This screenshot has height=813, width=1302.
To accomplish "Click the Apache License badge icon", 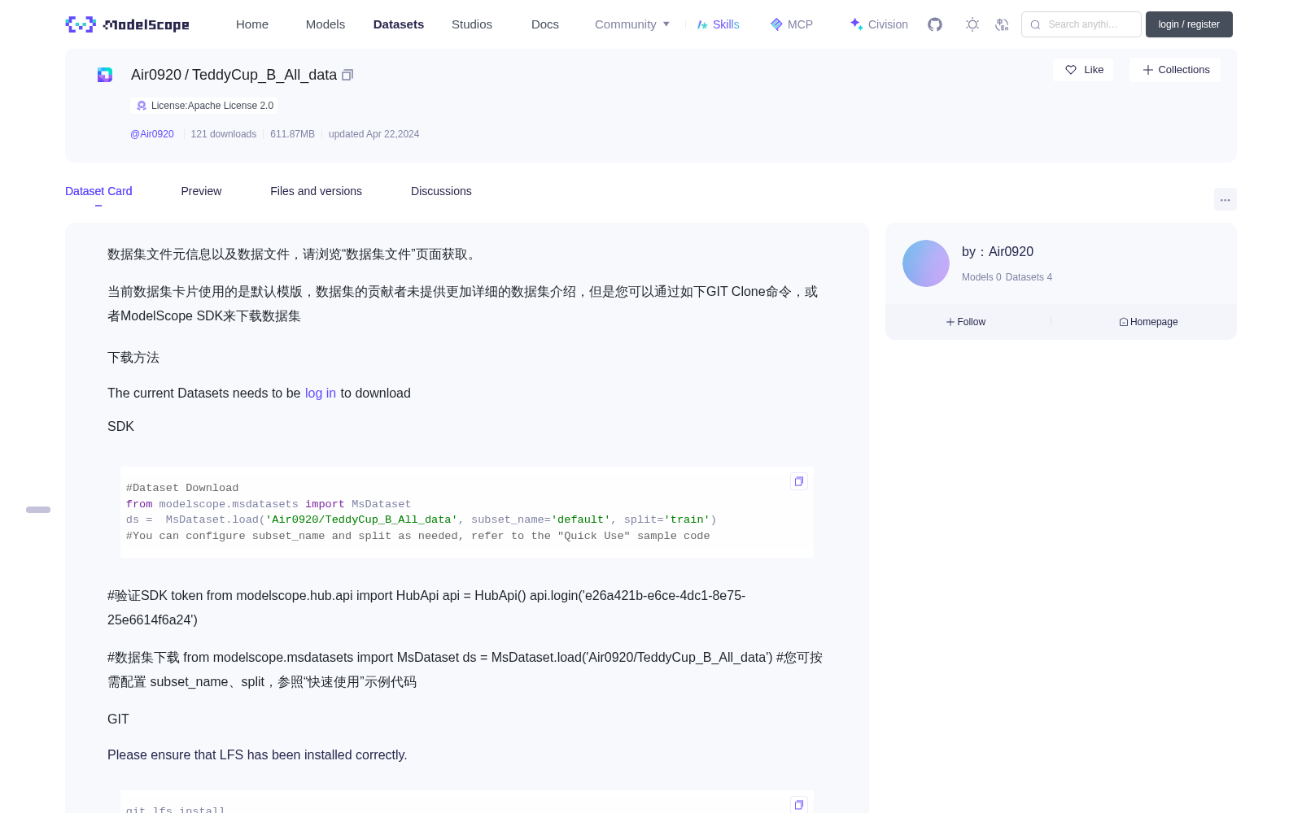I will pyautogui.click(x=142, y=106).
